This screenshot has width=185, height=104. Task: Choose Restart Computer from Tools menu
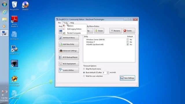click(74, 33)
